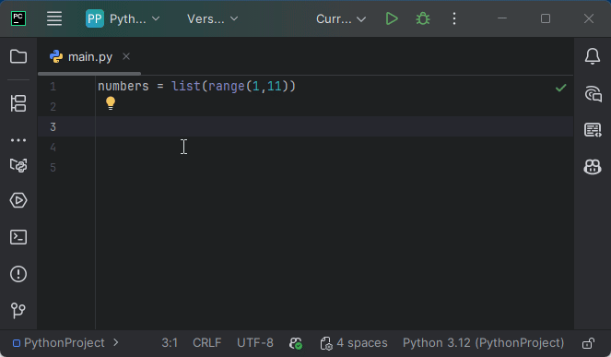
Task: Open the project dropdown labeled Pyth...
Action: click(x=123, y=18)
